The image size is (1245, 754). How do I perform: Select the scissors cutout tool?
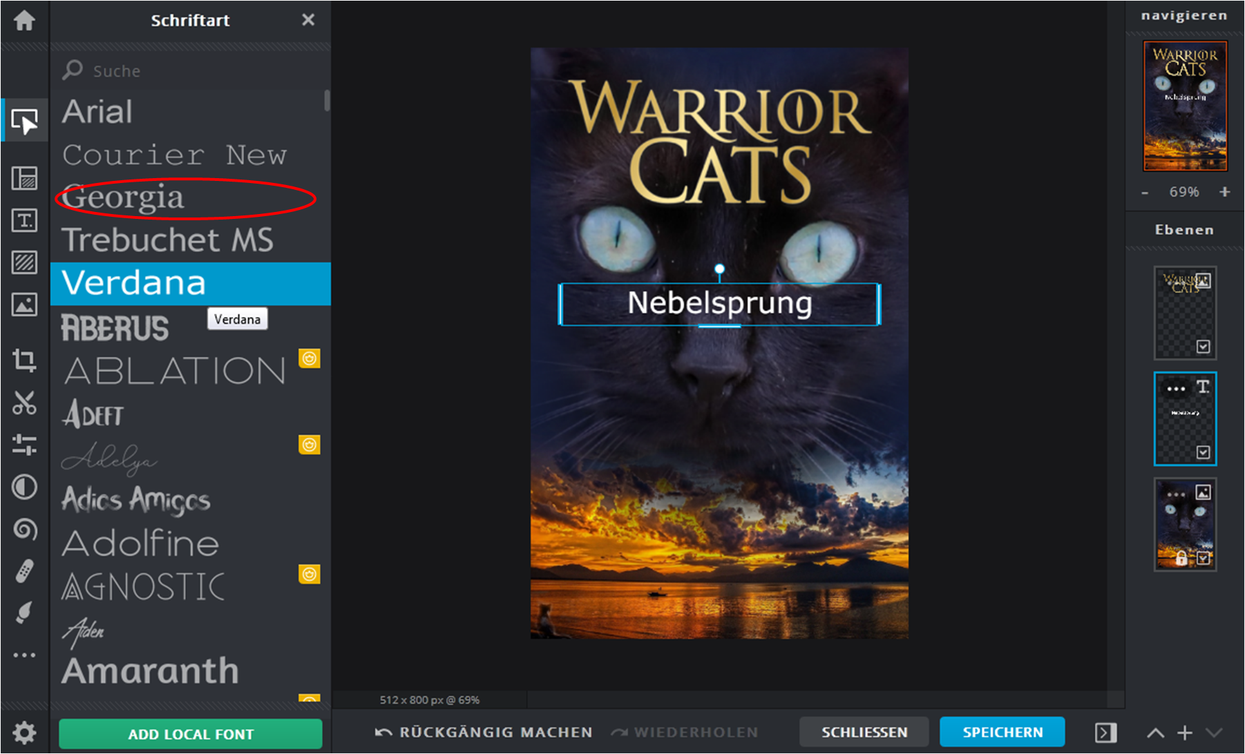pos(24,403)
